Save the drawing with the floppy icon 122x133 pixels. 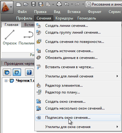pos(33,4)
